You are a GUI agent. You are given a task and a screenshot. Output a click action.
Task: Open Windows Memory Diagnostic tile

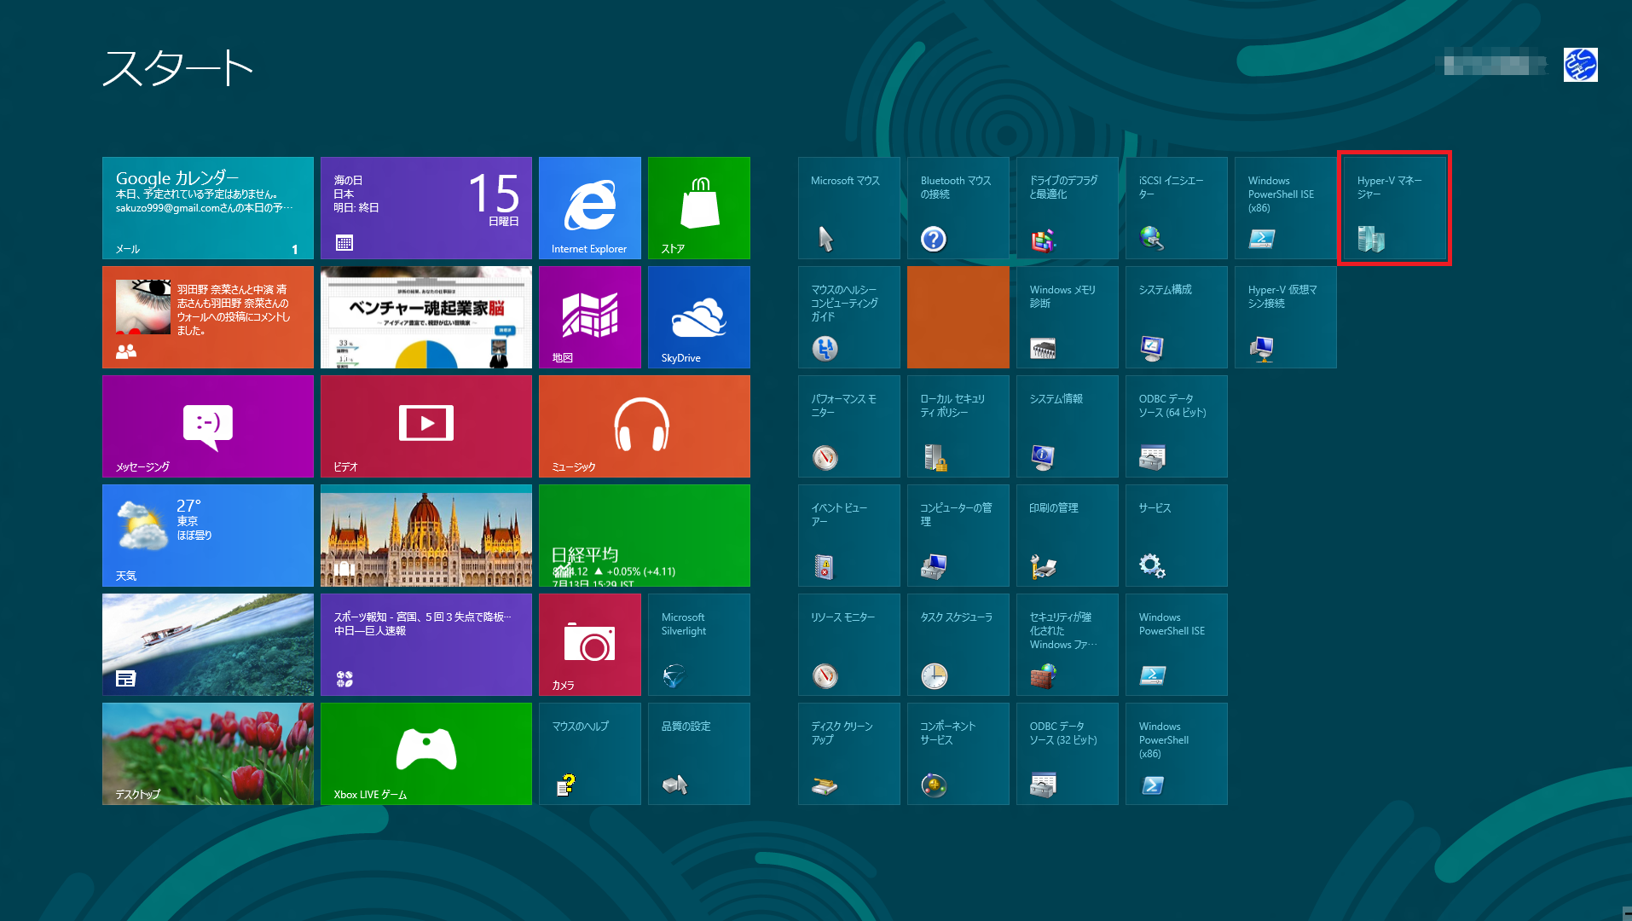(x=1067, y=317)
